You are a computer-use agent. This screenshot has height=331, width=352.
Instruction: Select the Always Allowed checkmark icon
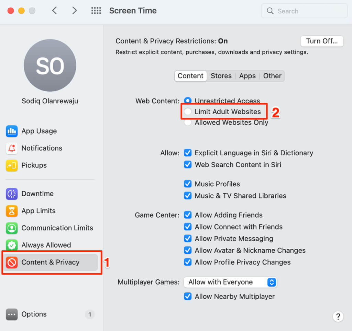pyautogui.click(x=12, y=245)
